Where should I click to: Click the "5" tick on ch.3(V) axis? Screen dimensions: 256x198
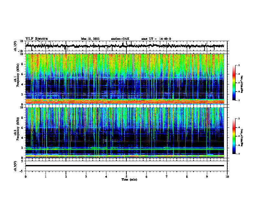[23, 161]
